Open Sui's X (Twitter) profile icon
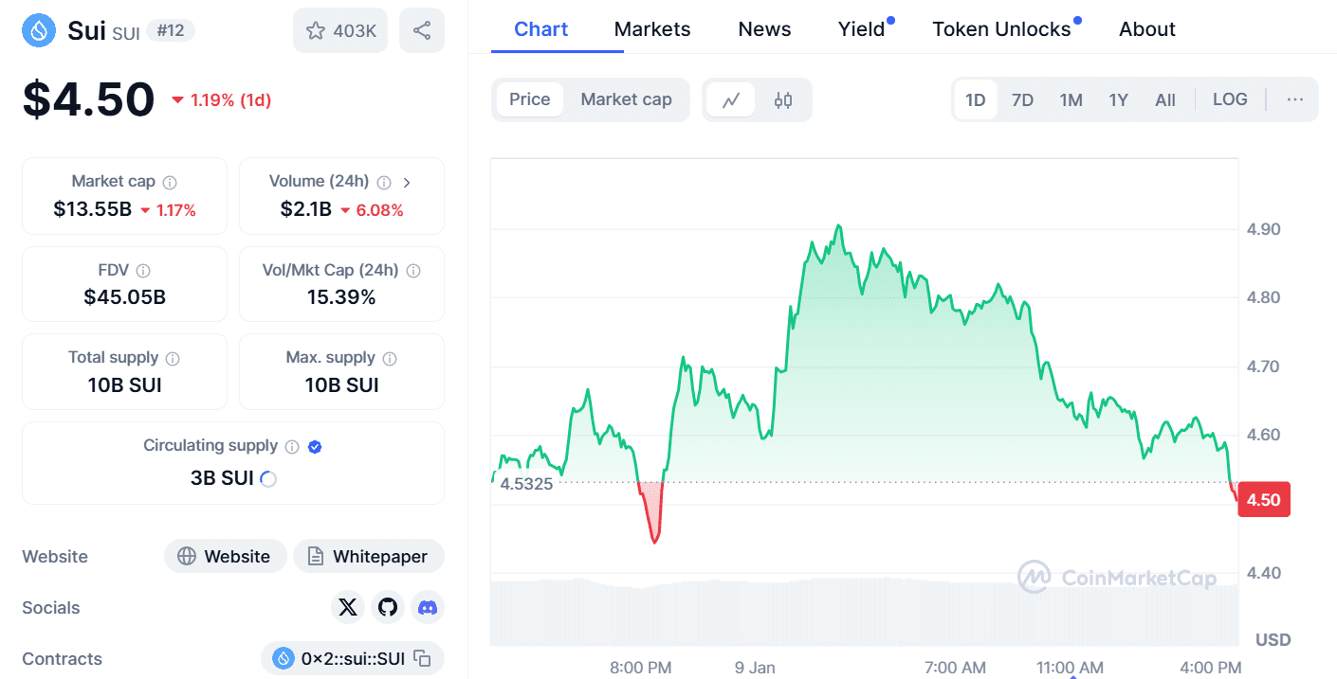Viewport: 1337px width, 679px height. coord(347,607)
